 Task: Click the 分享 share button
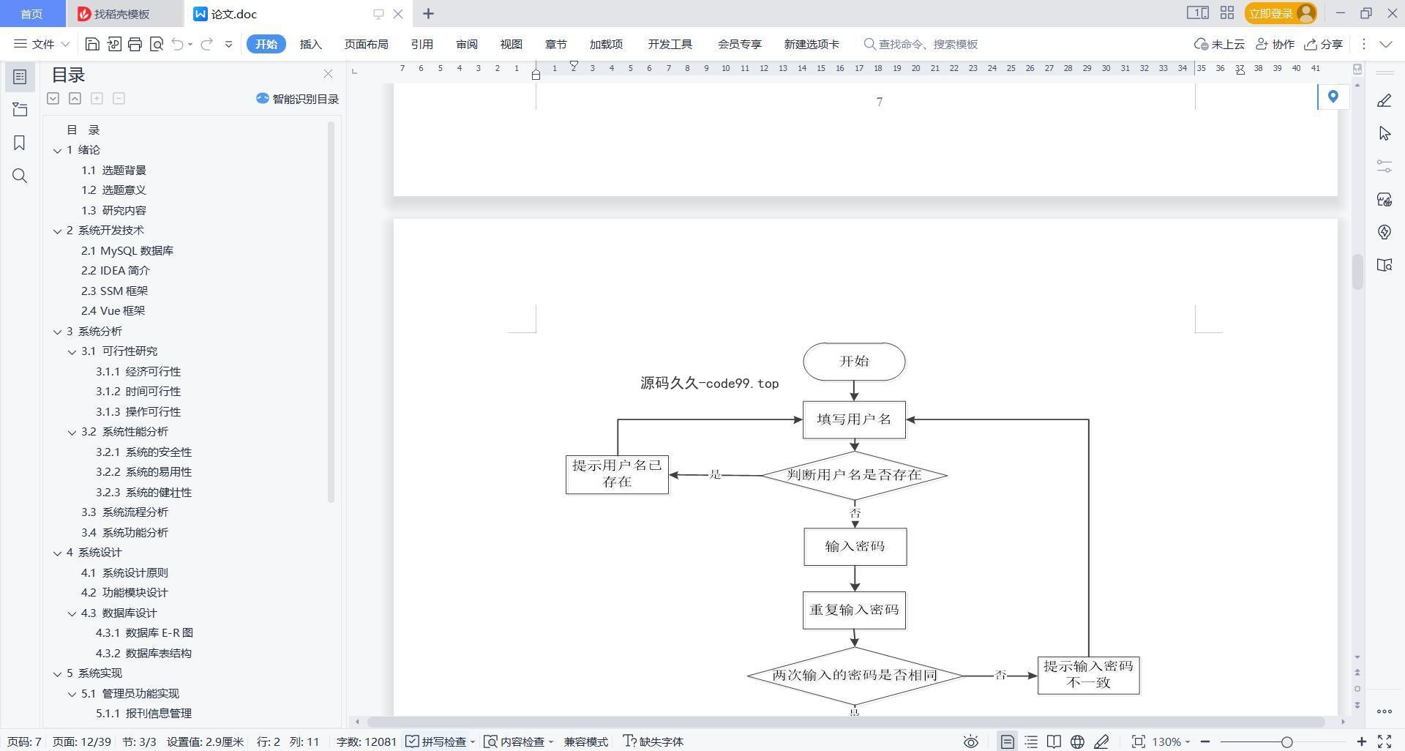point(1323,44)
